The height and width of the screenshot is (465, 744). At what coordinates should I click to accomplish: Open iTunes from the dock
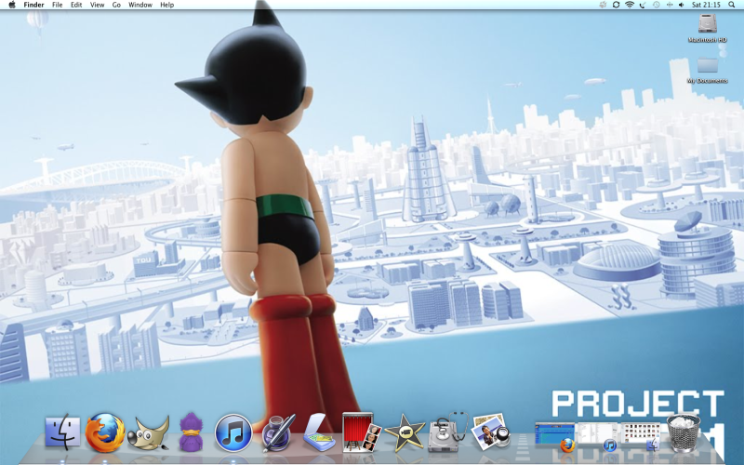233,432
